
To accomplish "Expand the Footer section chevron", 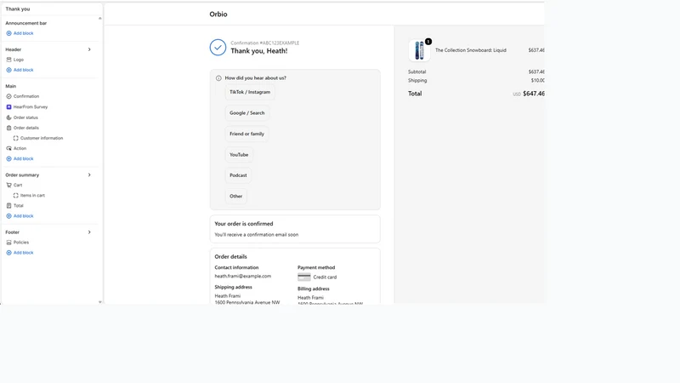I will [x=89, y=232].
